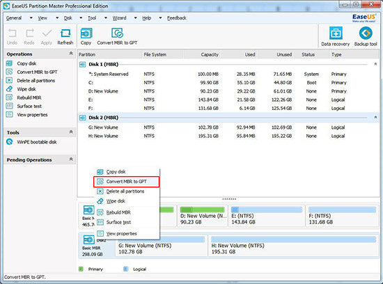Click the dropdown arrow next to Help

pyautogui.click(x=160, y=18)
